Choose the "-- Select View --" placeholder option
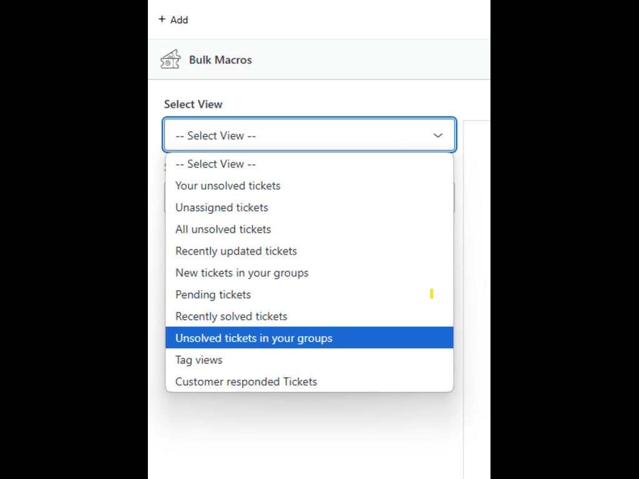639x479 pixels. click(x=215, y=164)
